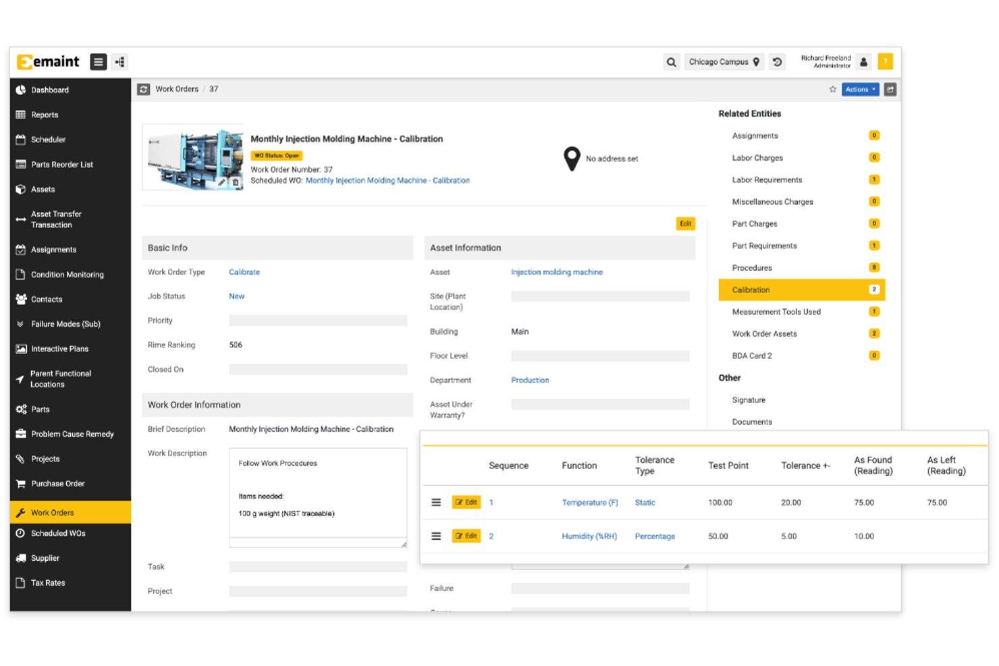The image size is (999, 666).
Task: Edit the Temperature (F) calibration row
Action: [x=466, y=503]
